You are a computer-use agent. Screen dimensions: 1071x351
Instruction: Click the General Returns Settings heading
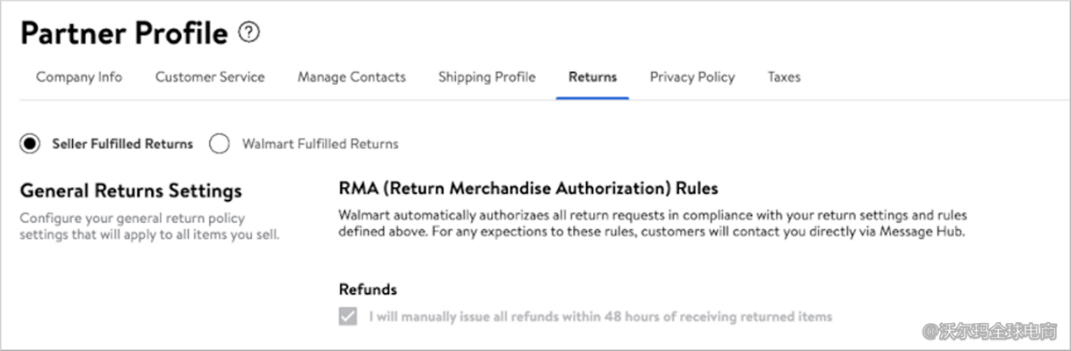[131, 190]
